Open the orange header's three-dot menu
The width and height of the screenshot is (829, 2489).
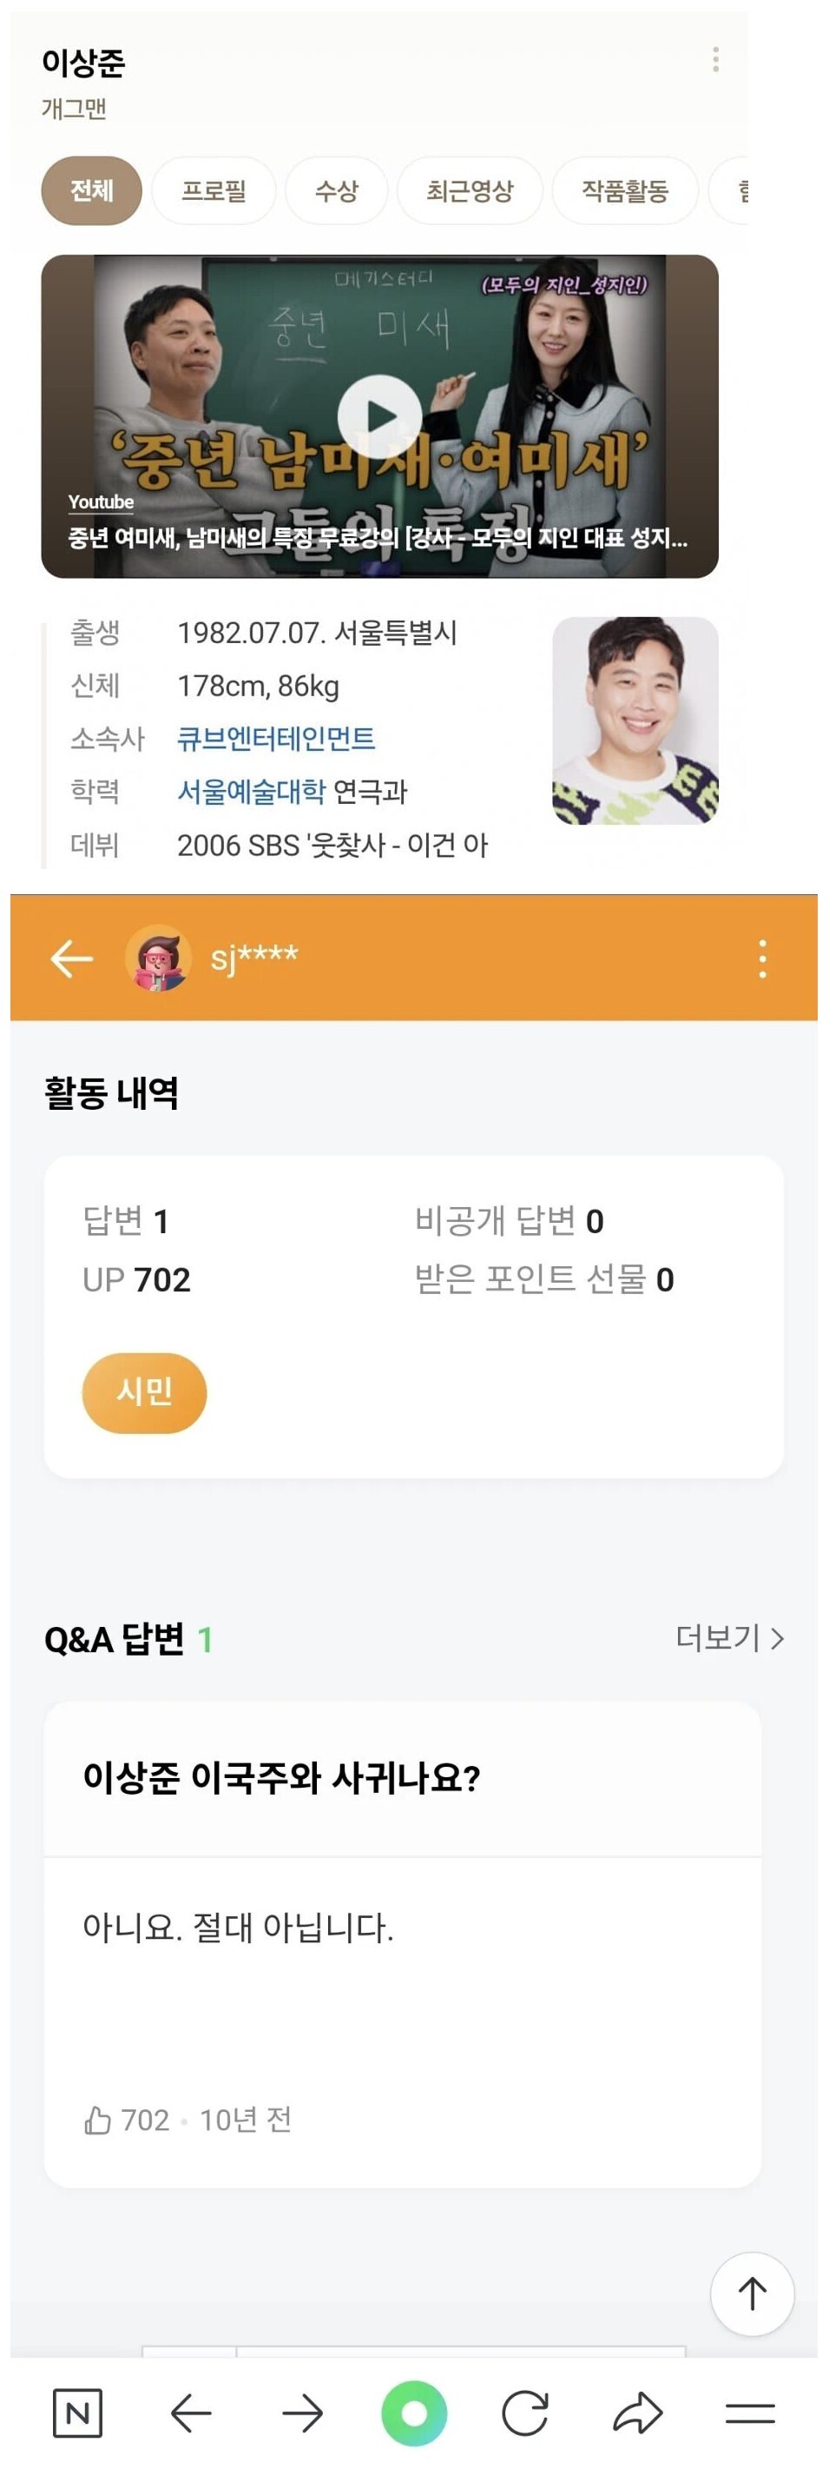(x=762, y=959)
